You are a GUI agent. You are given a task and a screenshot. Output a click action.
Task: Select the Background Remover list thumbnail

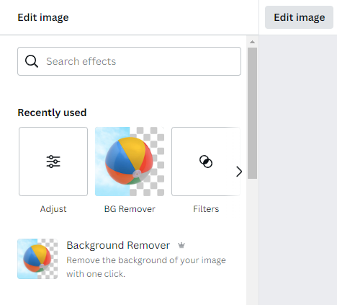point(37,259)
